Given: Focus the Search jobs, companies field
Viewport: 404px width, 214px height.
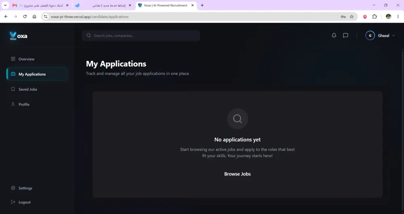Looking at the screenshot, I should pyautogui.click(x=141, y=35).
